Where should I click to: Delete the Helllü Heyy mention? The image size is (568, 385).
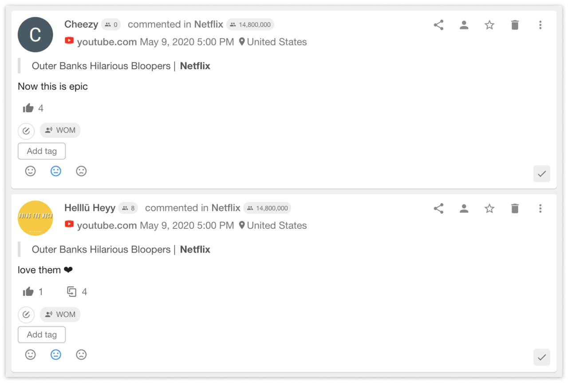coord(515,208)
